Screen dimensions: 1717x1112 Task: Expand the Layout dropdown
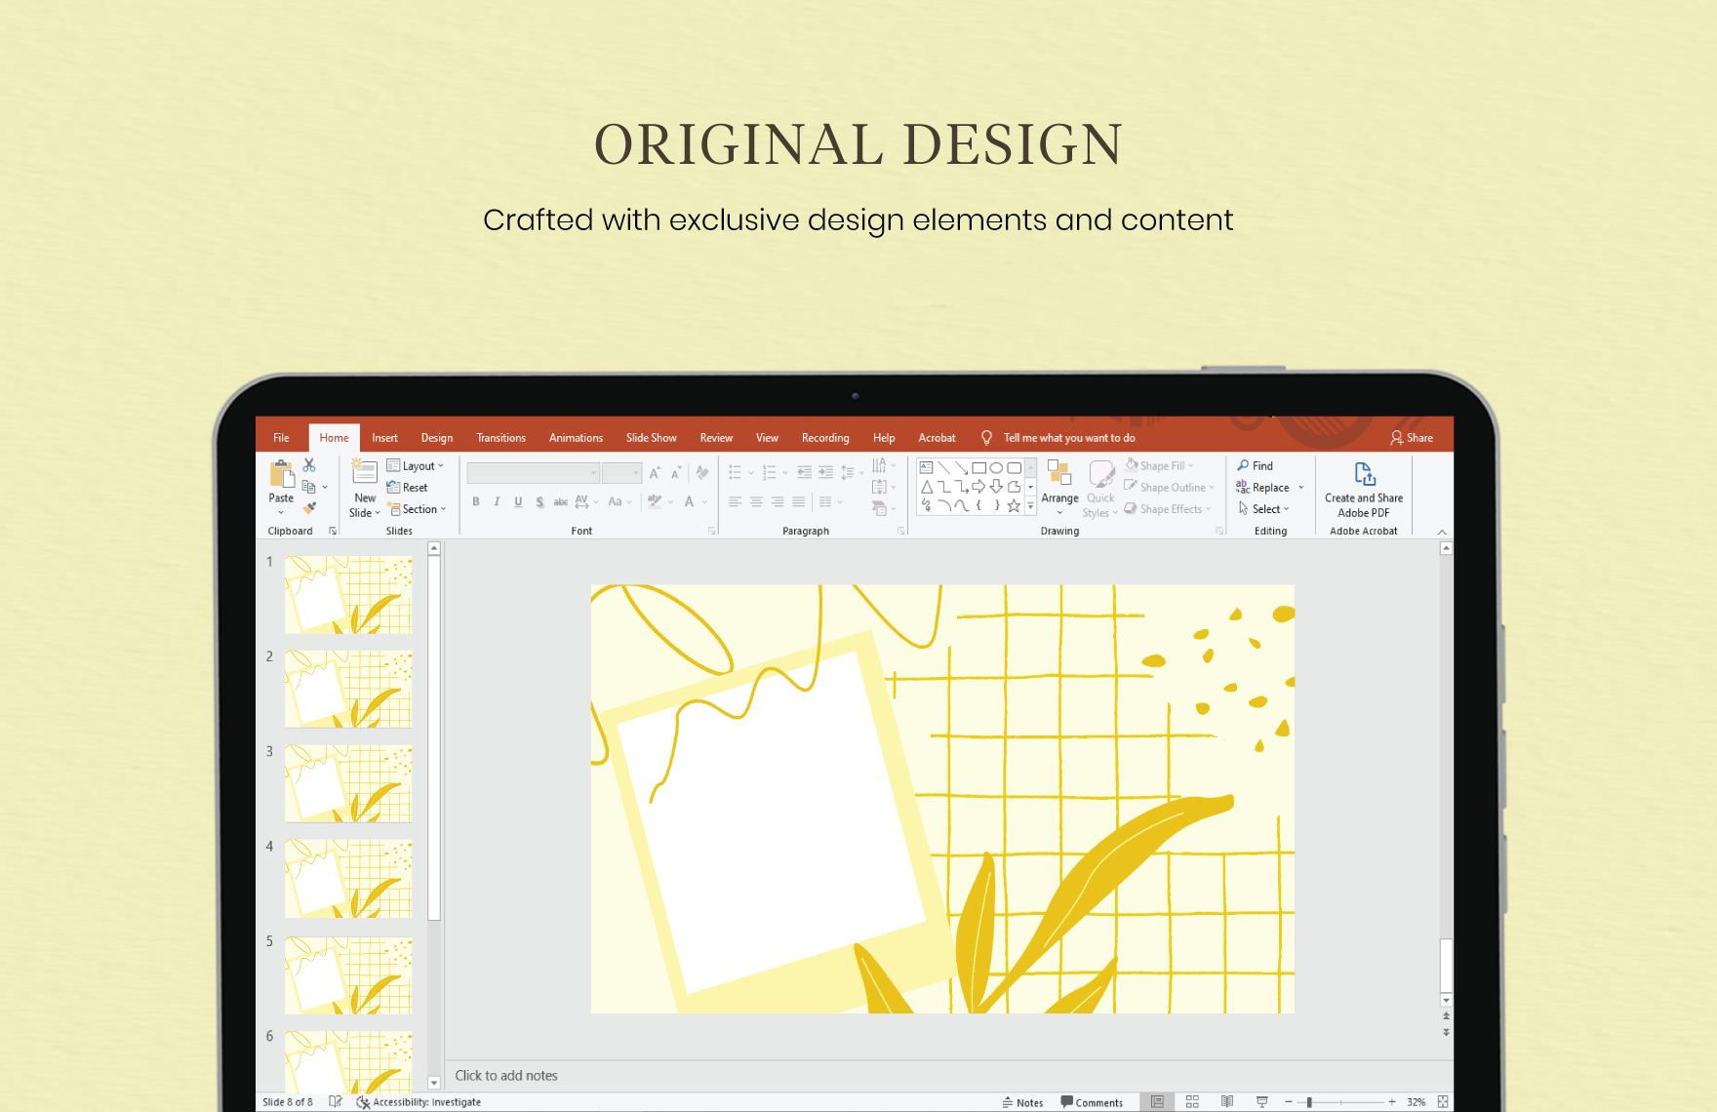416,466
